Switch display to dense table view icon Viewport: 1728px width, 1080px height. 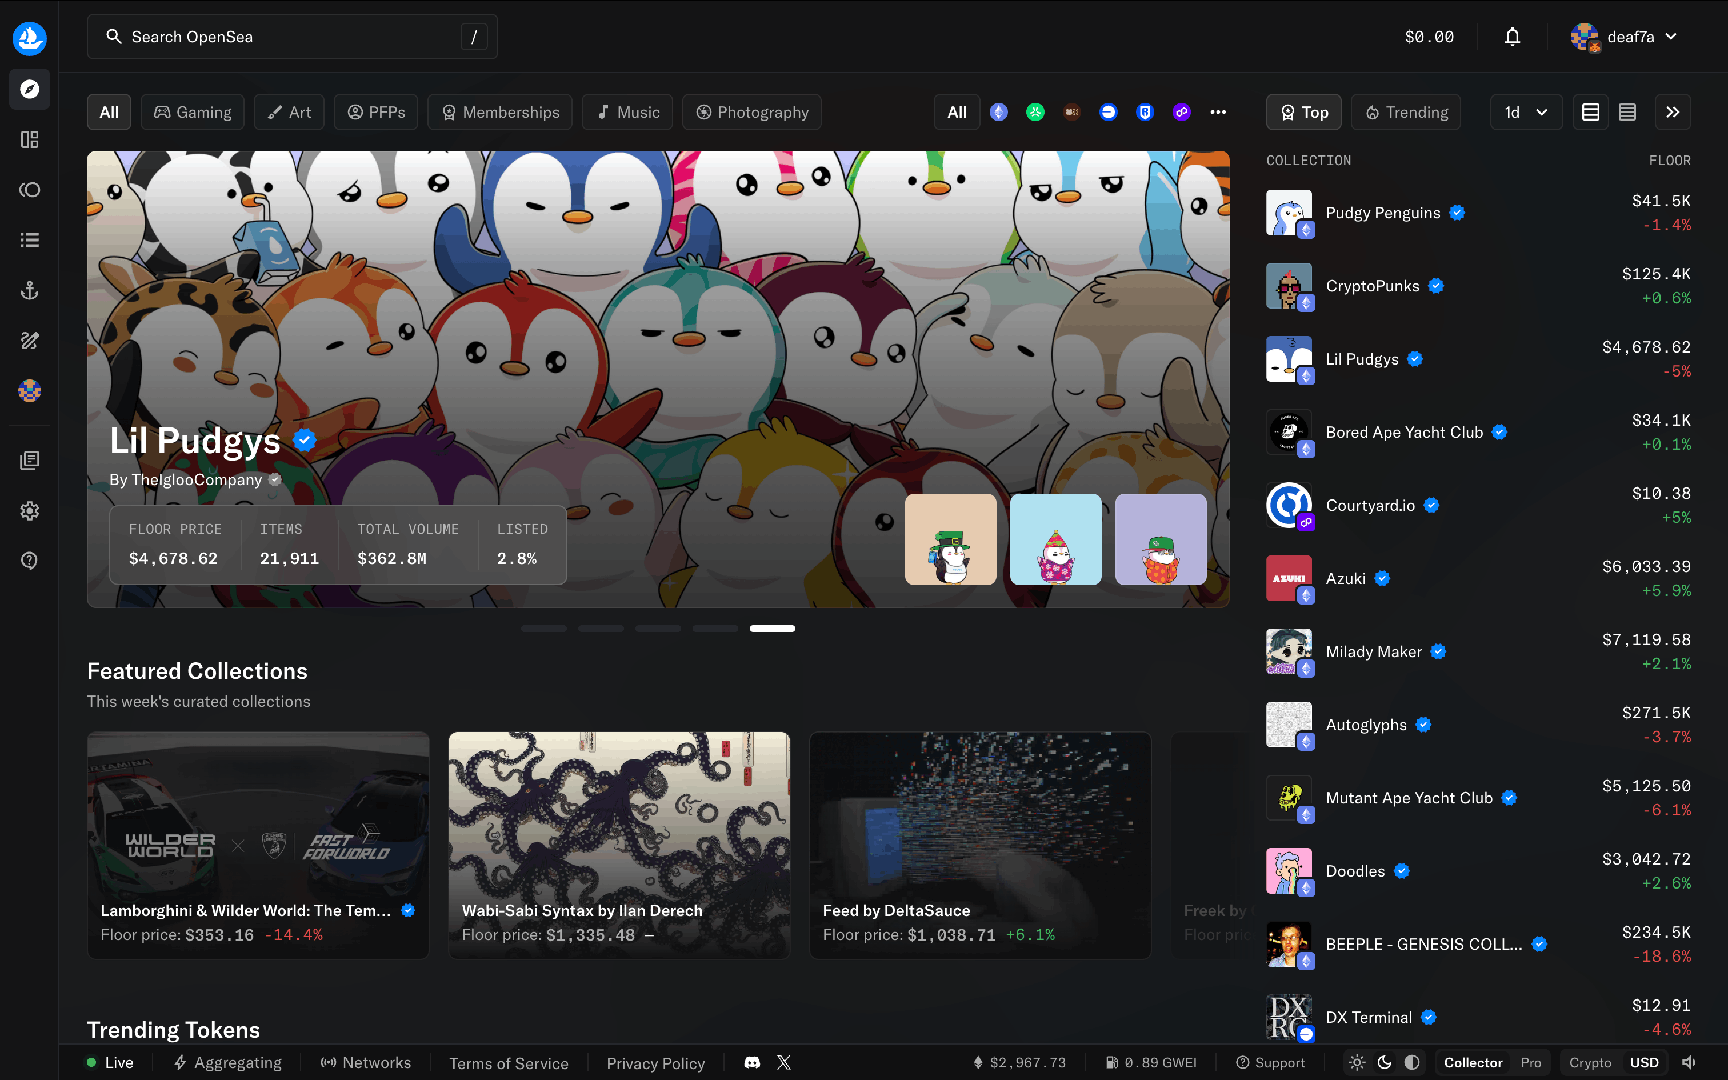(1627, 111)
